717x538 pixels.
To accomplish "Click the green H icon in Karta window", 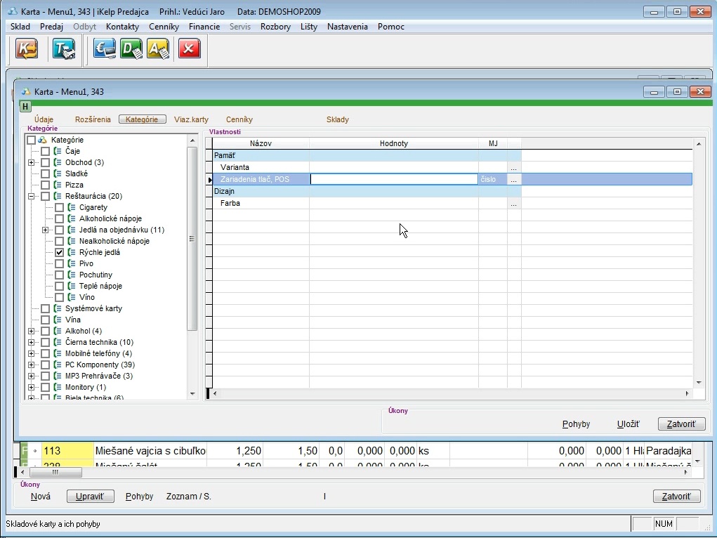I will tap(25, 107).
